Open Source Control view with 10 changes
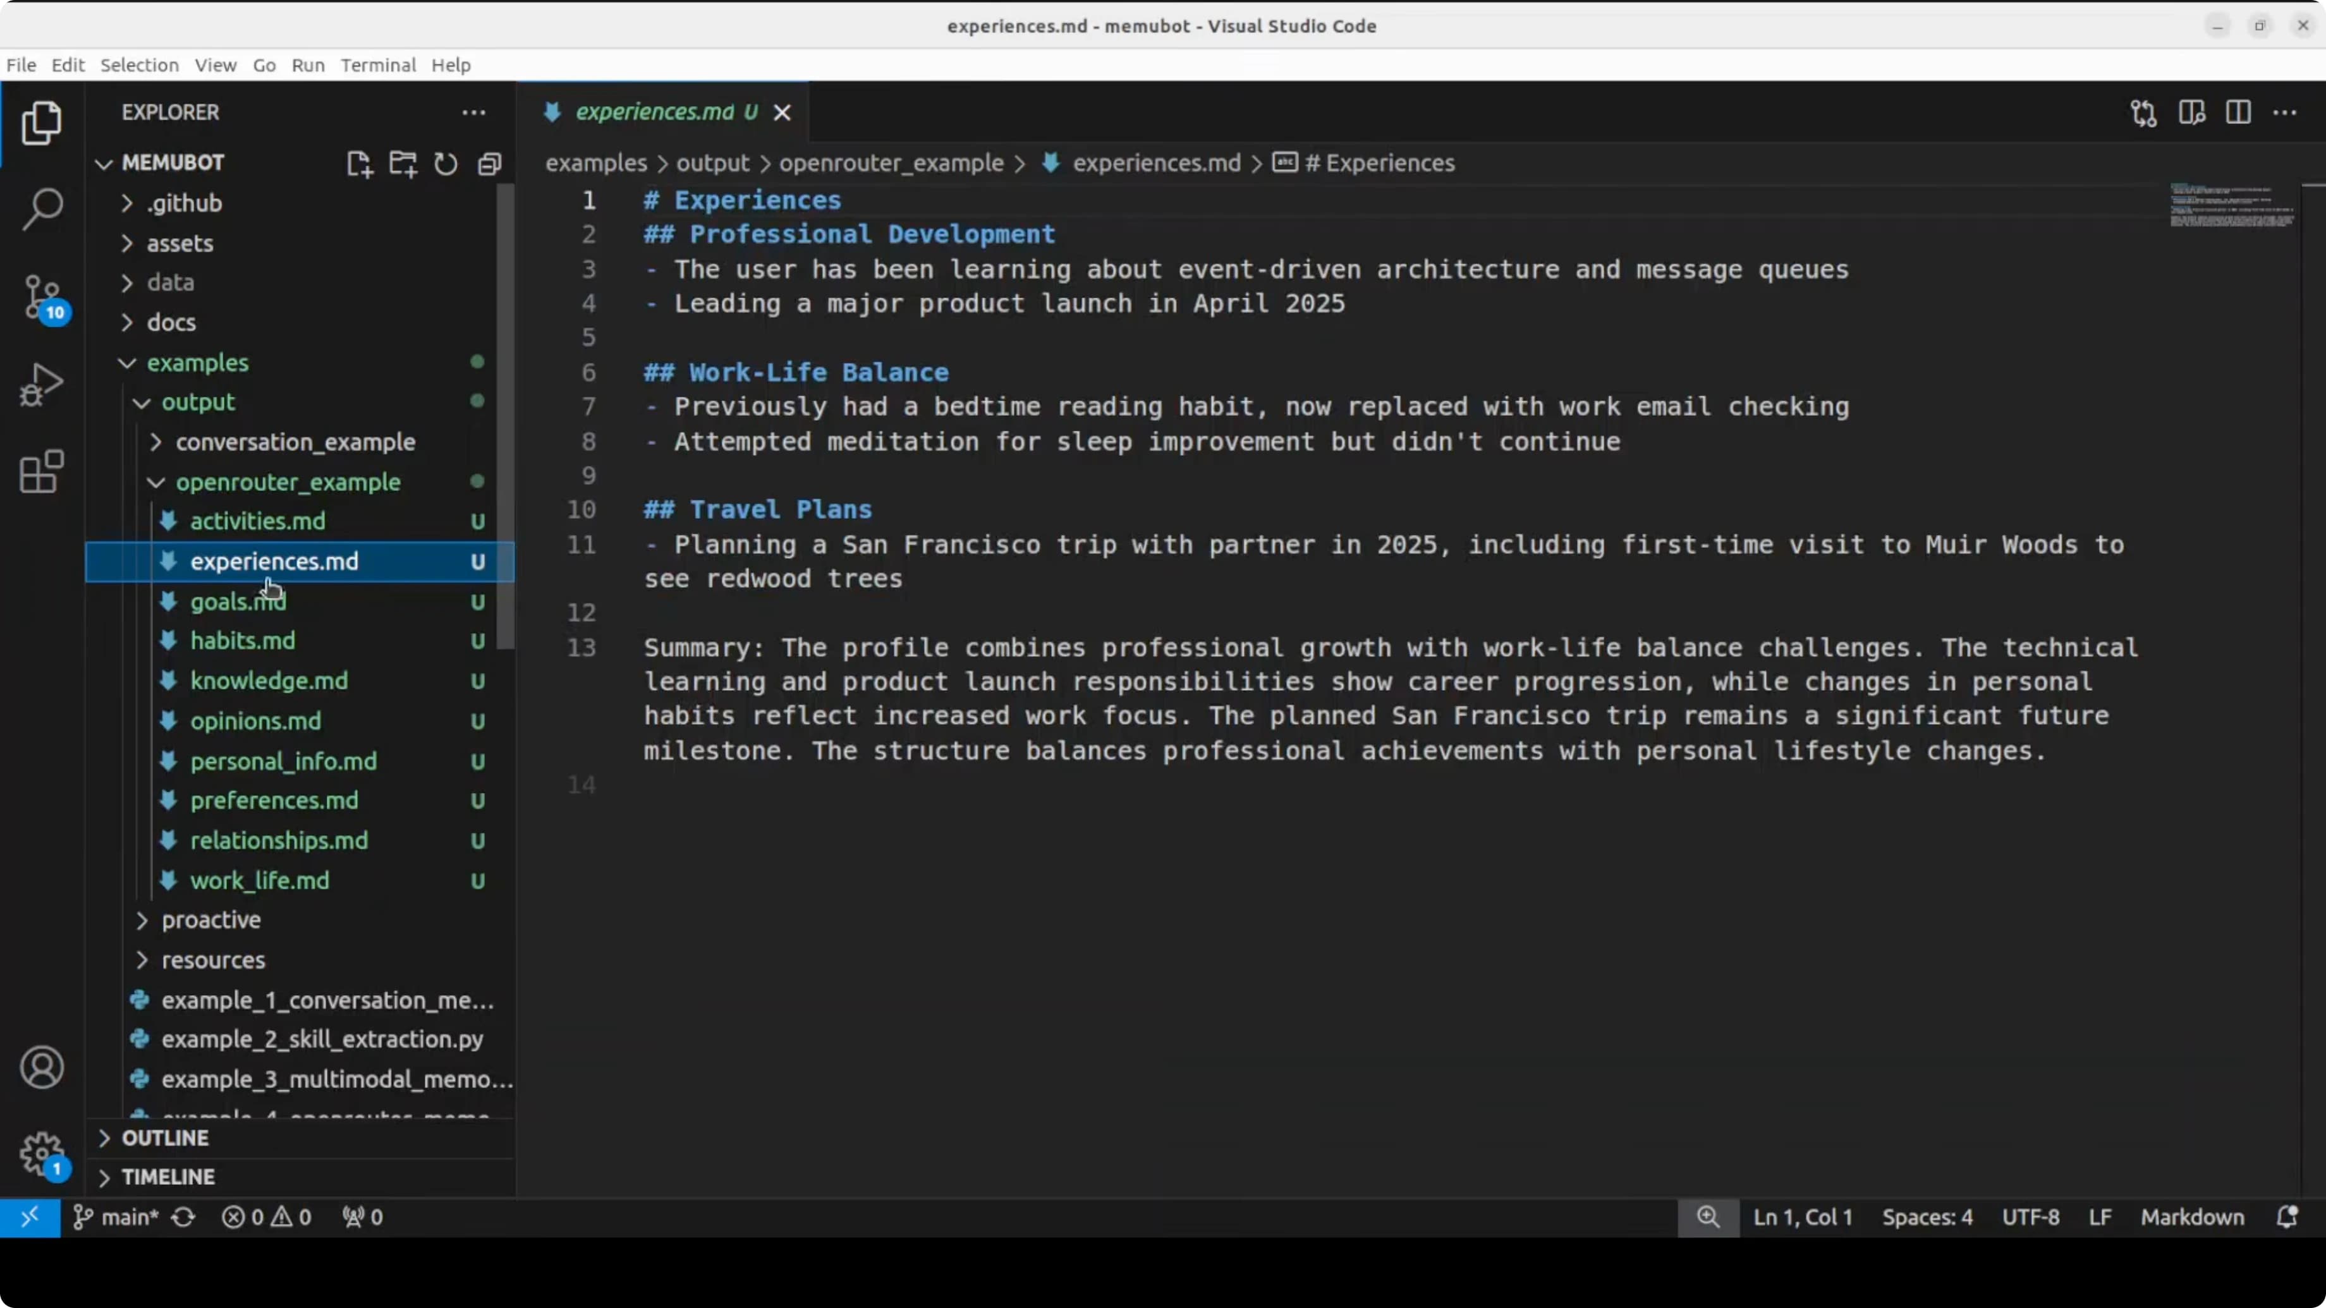Screen dimensions: 2326x1308 42,297
